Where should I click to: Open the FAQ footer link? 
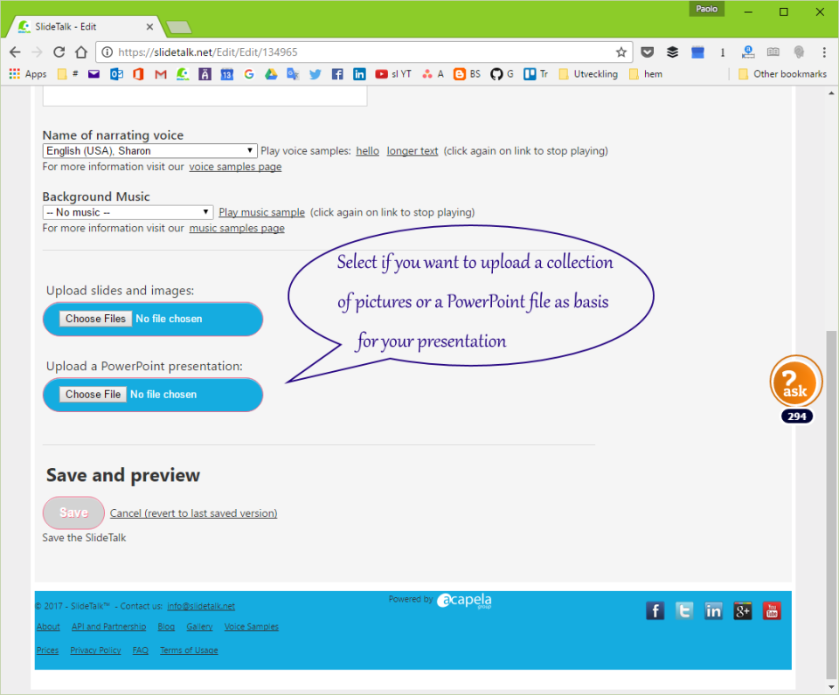pos(141,650)
